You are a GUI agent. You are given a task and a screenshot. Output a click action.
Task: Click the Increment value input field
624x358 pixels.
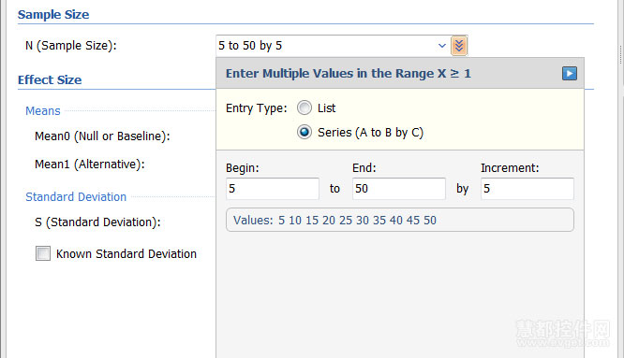pos(527,189)
